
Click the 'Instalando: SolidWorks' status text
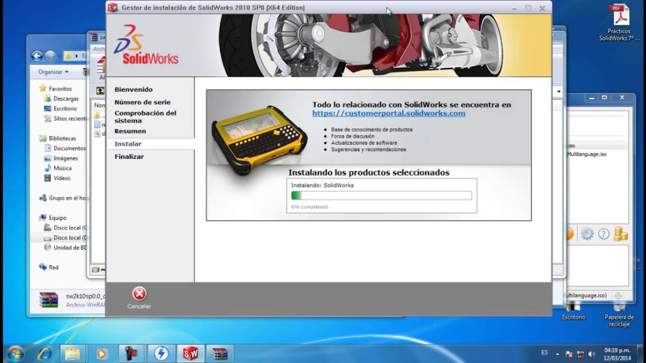pos(322,185)
